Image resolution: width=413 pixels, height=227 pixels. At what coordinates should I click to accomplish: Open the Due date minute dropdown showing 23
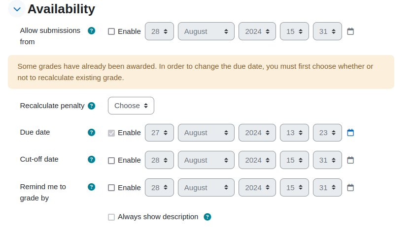click(x=327, y=133)
